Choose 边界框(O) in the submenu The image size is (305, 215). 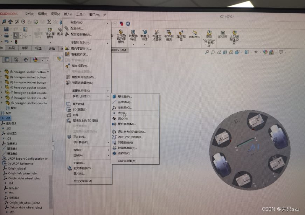[135, 153]
